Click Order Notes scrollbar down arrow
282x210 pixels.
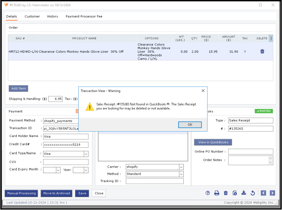point(270,163)
